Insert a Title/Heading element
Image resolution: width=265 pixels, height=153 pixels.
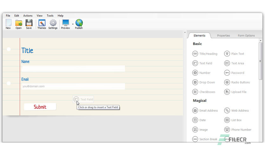[x=205, y=54]
